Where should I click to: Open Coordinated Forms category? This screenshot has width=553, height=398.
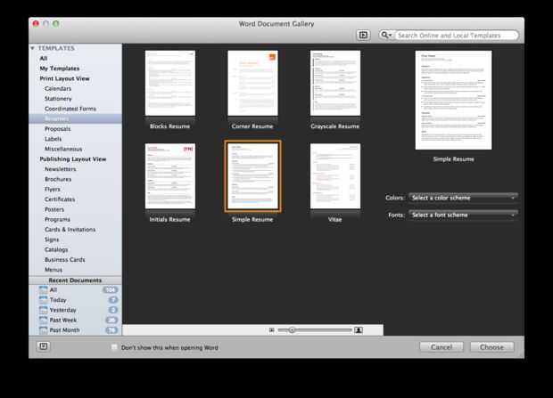point(70,109)
